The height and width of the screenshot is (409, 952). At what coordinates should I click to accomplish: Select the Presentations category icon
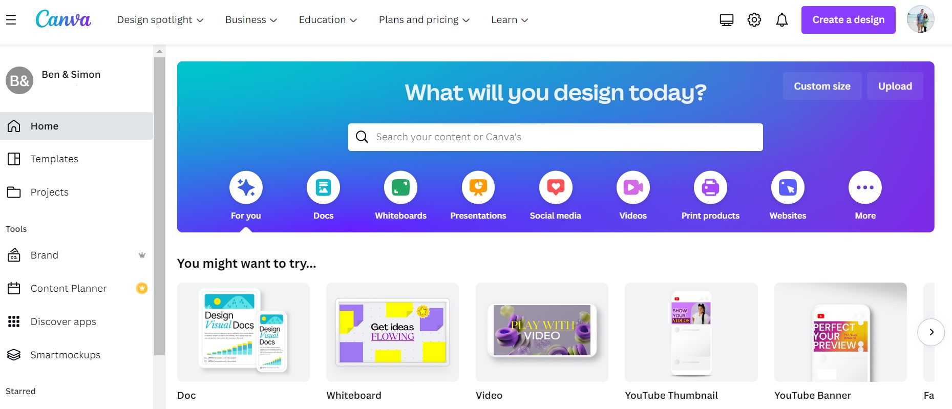click(x=478, y=187)
